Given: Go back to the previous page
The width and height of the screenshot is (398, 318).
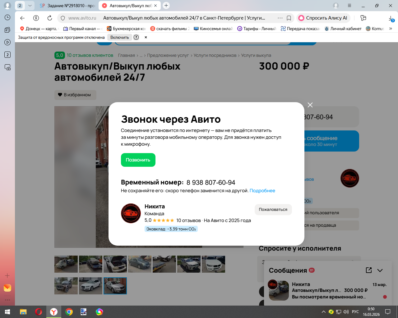Looking at the screenshot, I should [22, 18].
